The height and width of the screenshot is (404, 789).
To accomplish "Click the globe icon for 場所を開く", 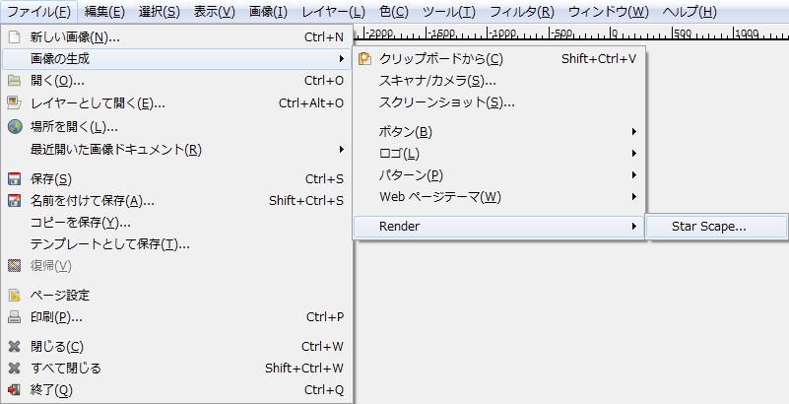I will (15, 126).
